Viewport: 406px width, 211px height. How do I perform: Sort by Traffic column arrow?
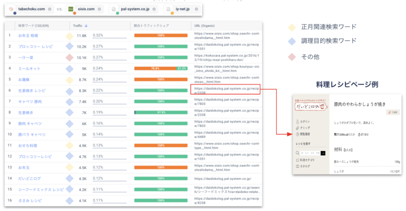point(86,26)
